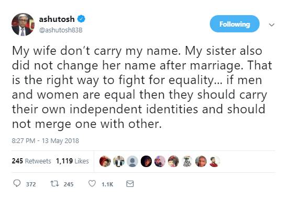Open the ashutosh display name link

click(57, 19)
